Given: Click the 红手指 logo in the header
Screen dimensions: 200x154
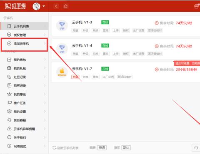Looking at the screenshot, I should click(15, 6).
